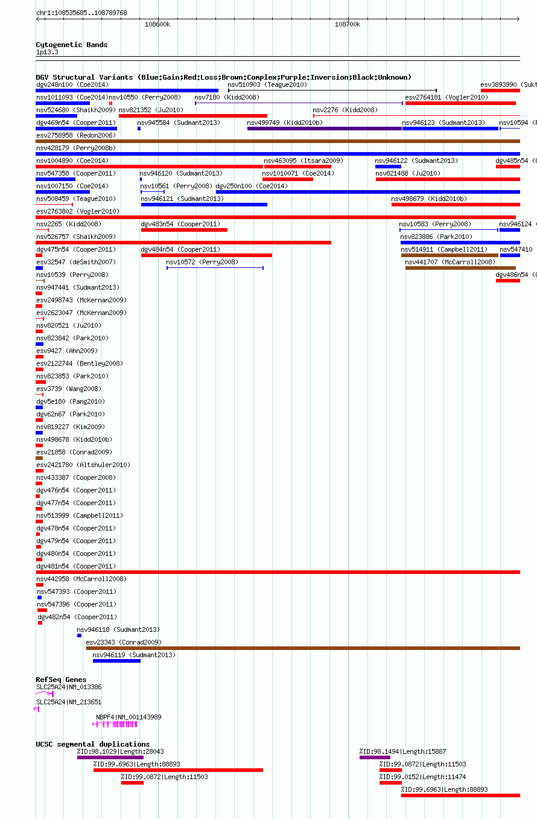537x819 pixels.
Task: Click the SLC25A24|NM_213651 gene label
Action: click(x=69, y=703)
